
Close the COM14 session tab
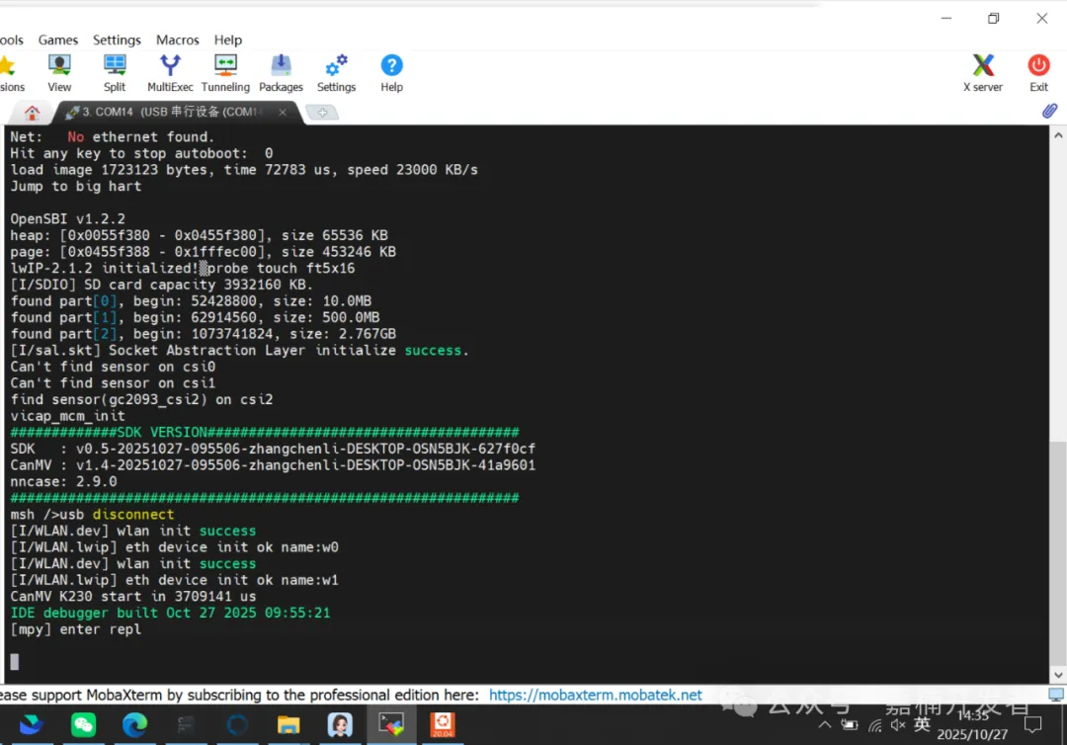283,113
